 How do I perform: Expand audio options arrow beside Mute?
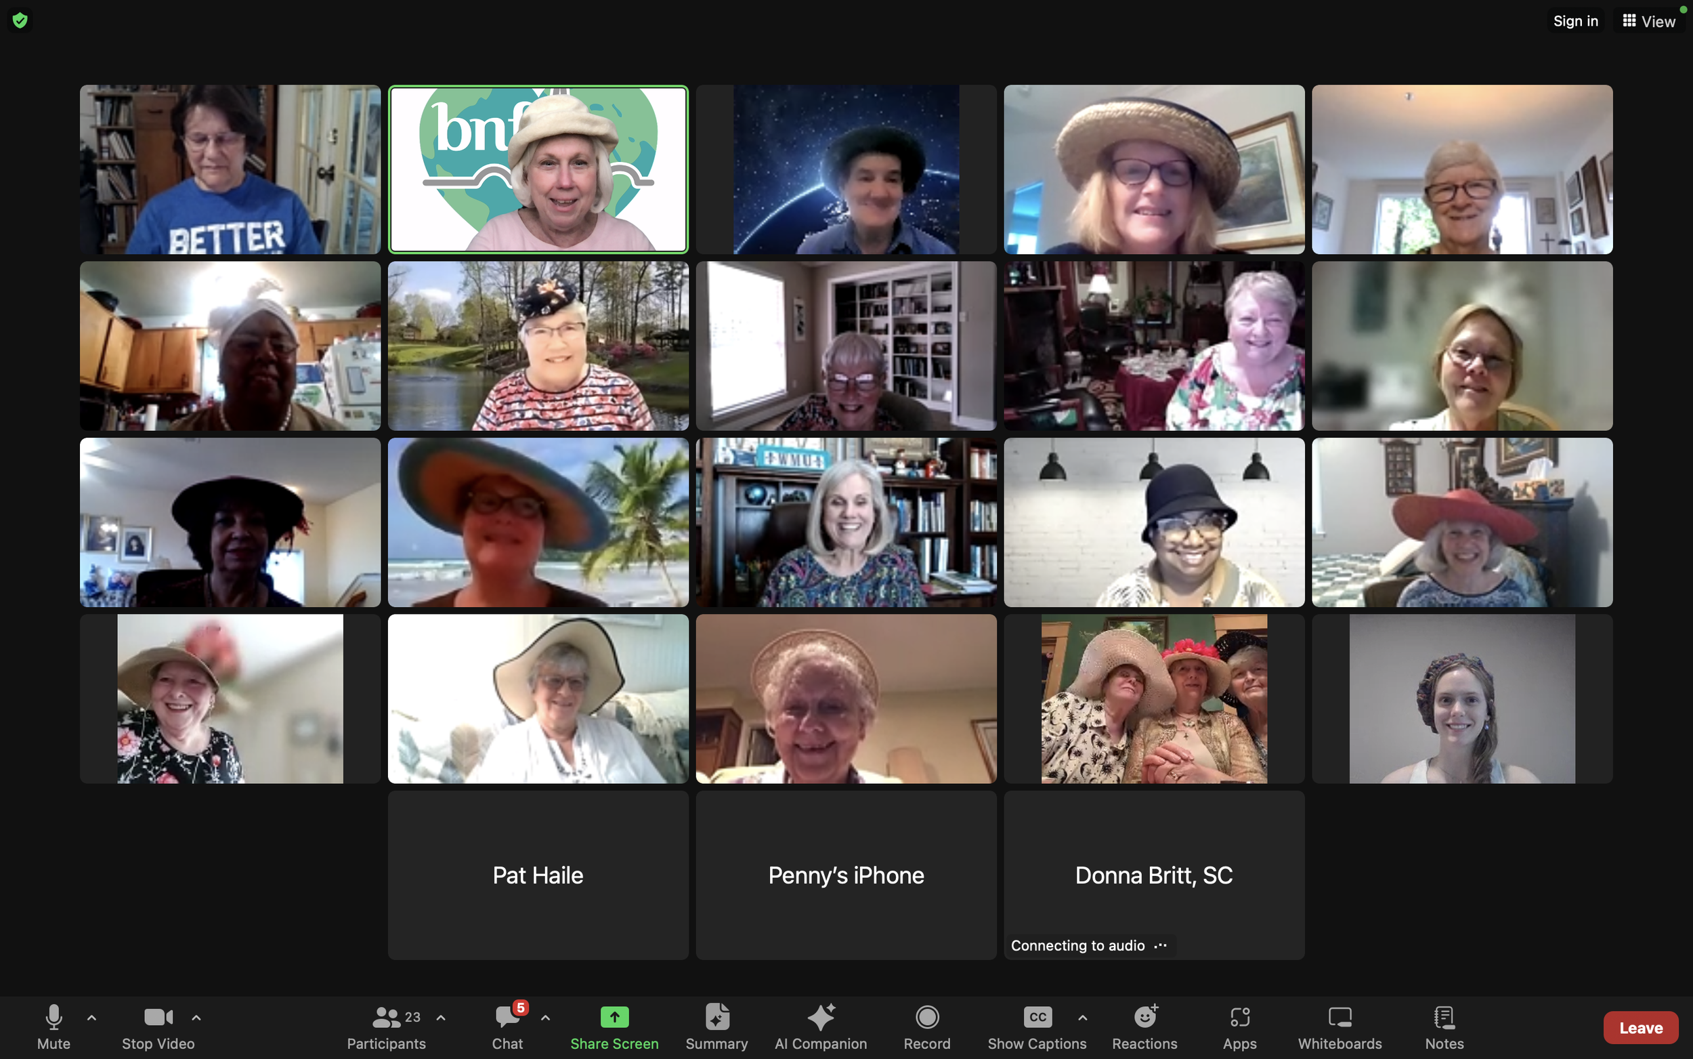click(x=91, y=1017)
